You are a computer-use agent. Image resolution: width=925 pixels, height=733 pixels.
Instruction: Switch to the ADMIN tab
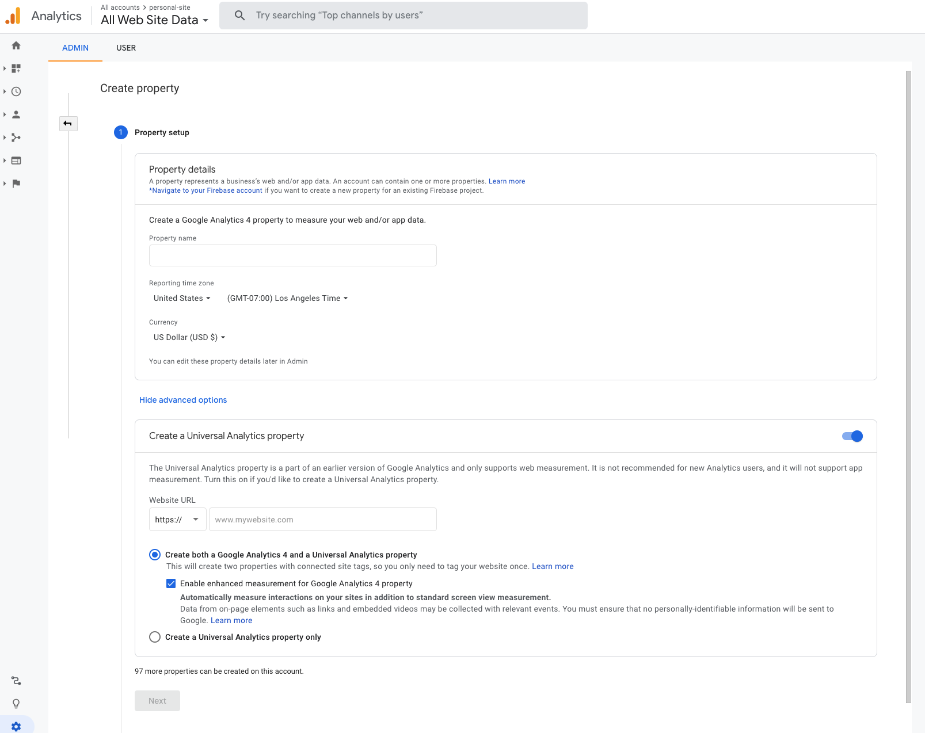75,48
